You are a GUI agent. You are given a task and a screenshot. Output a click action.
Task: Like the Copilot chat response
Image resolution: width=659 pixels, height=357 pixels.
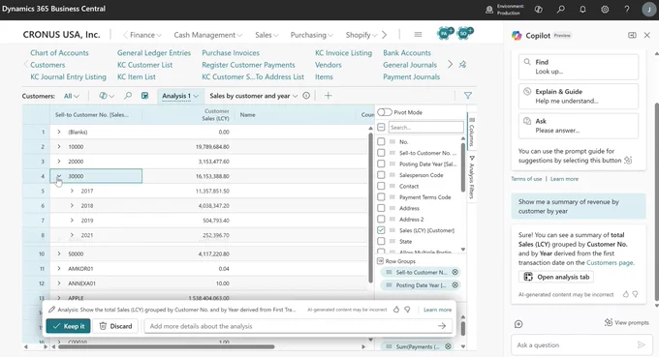(626, 294)
